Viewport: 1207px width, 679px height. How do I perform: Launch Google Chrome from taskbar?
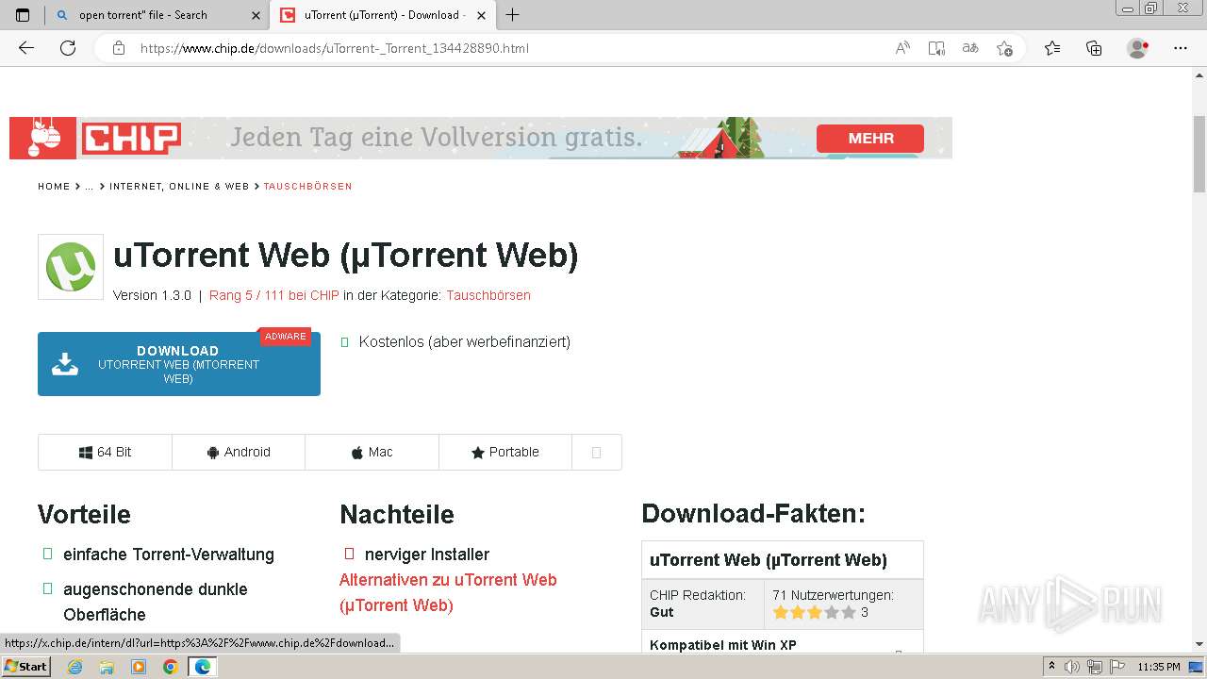(170, 667)
